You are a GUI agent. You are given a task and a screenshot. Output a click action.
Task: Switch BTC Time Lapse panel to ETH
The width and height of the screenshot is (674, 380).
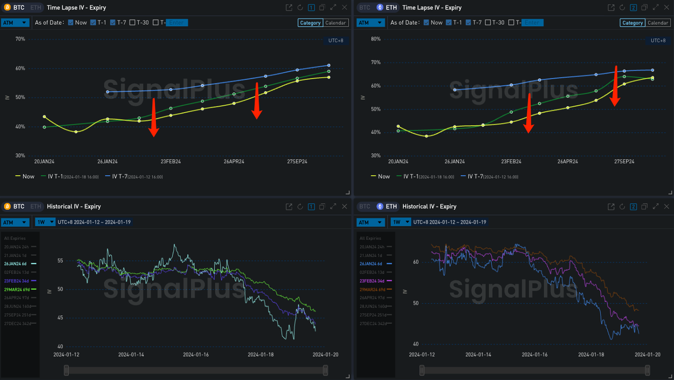pos(35,8)
